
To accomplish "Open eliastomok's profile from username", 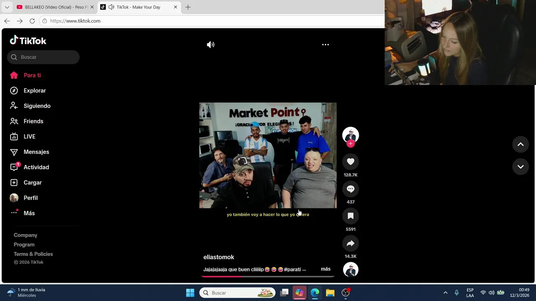I will (x=219, y=257).
